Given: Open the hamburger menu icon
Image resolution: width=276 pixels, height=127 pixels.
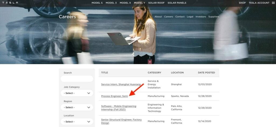Looking at the screenshot, I should 273,3.
